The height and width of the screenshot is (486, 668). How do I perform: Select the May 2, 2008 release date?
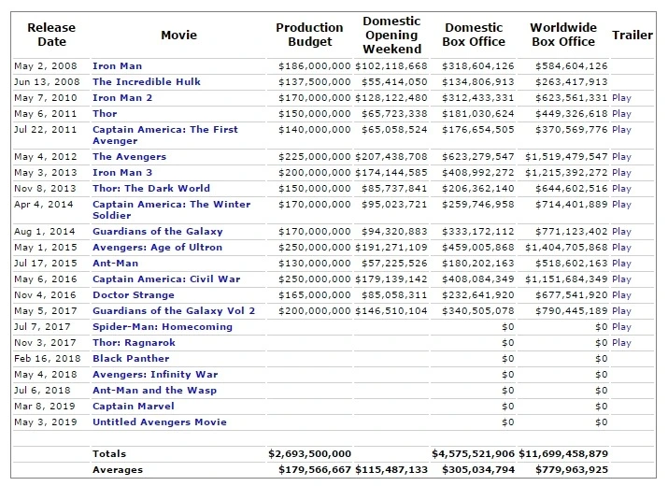tap(46, 66)
